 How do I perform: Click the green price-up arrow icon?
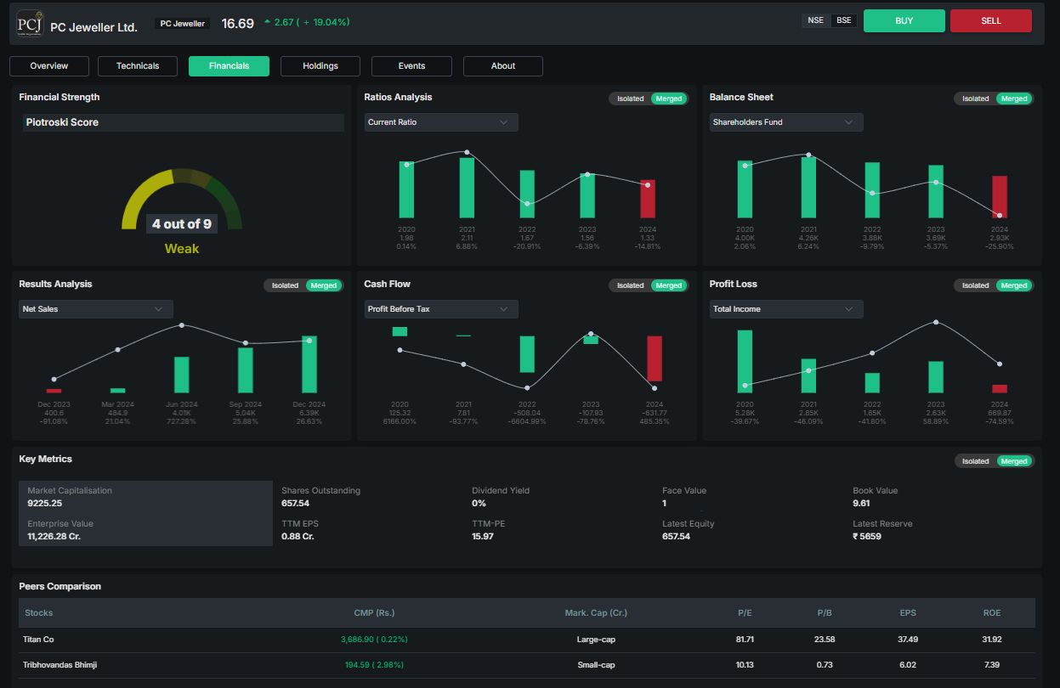(268, 22)
